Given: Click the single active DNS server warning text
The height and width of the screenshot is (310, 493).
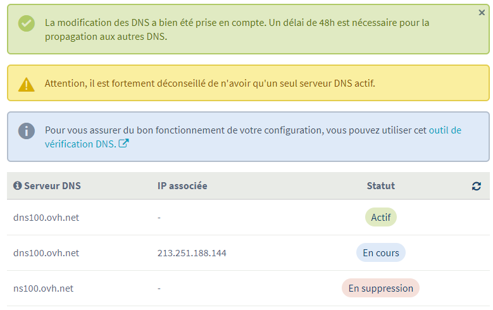Looking at the screenshot, I should pyautogui.click(x=209, y=84).
